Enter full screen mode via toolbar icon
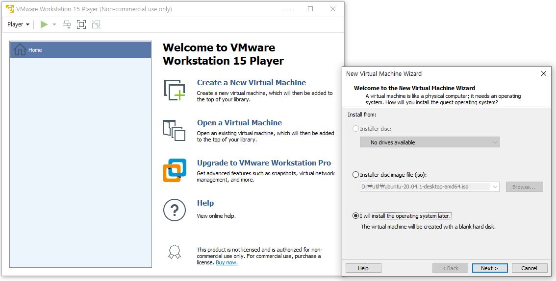 (x=81, y=24)
